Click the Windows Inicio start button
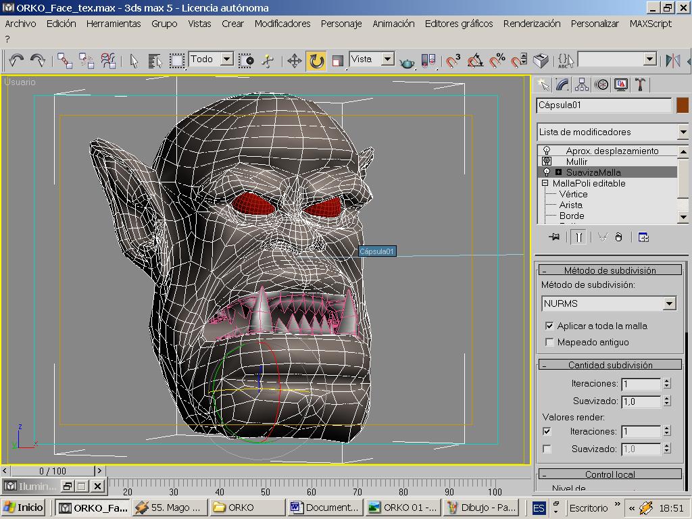The image size is (692, 519). (x=24, y=508)
